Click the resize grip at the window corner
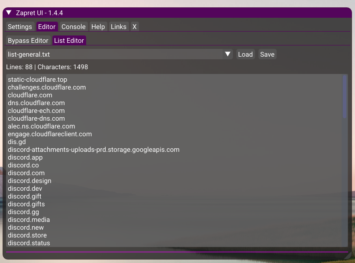The height and width of the screenshot is (263, 355). [x=348, y=255]
